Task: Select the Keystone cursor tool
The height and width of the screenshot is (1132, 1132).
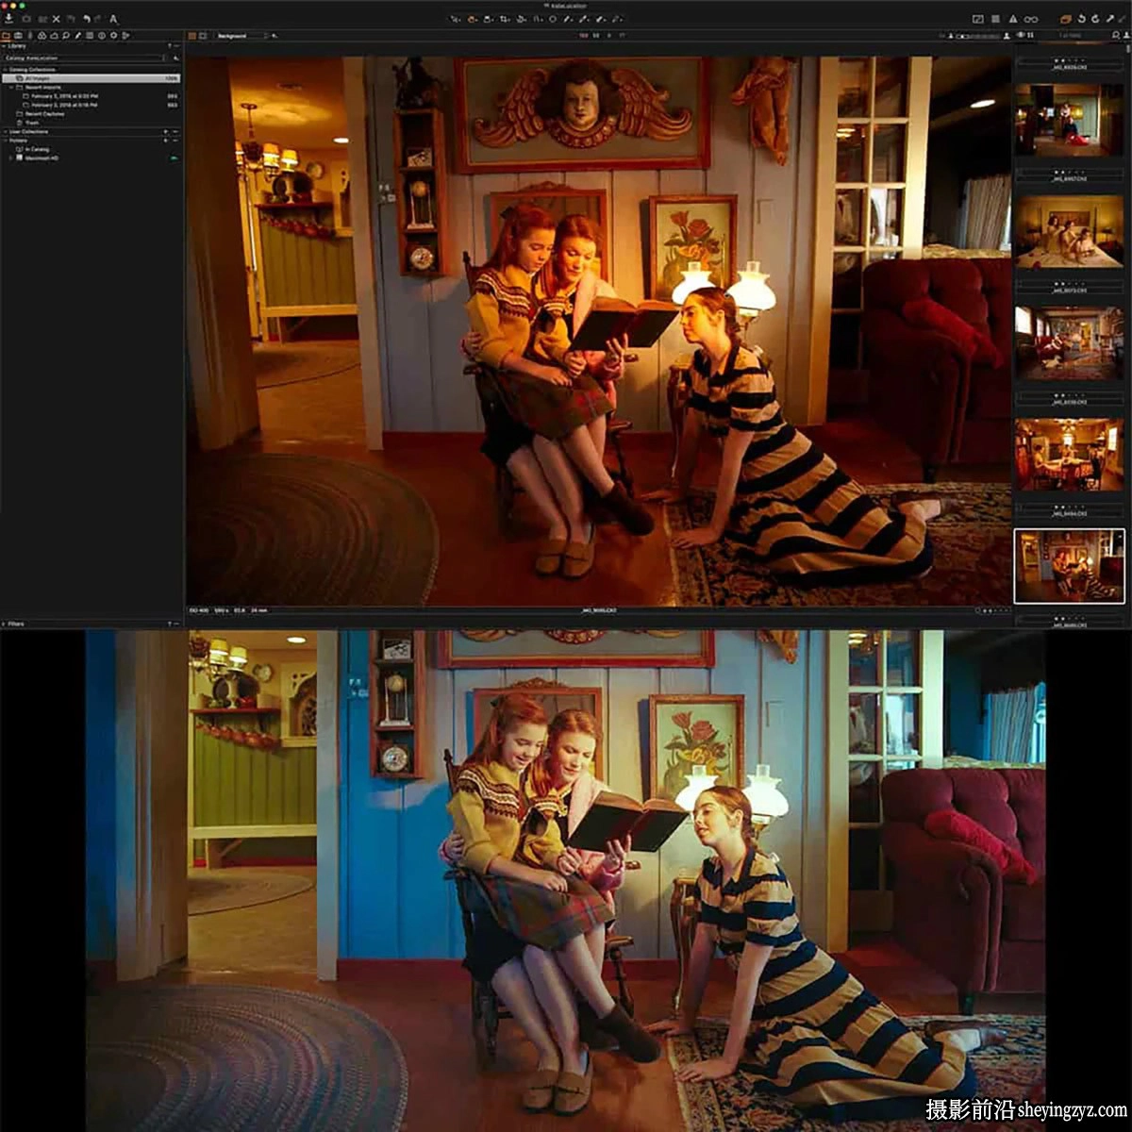Action: (538, 19)
